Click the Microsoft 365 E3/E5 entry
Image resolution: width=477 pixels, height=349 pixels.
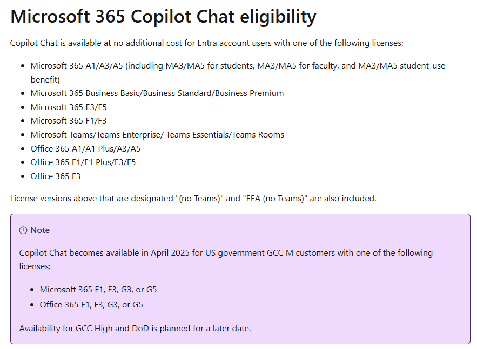69,107
